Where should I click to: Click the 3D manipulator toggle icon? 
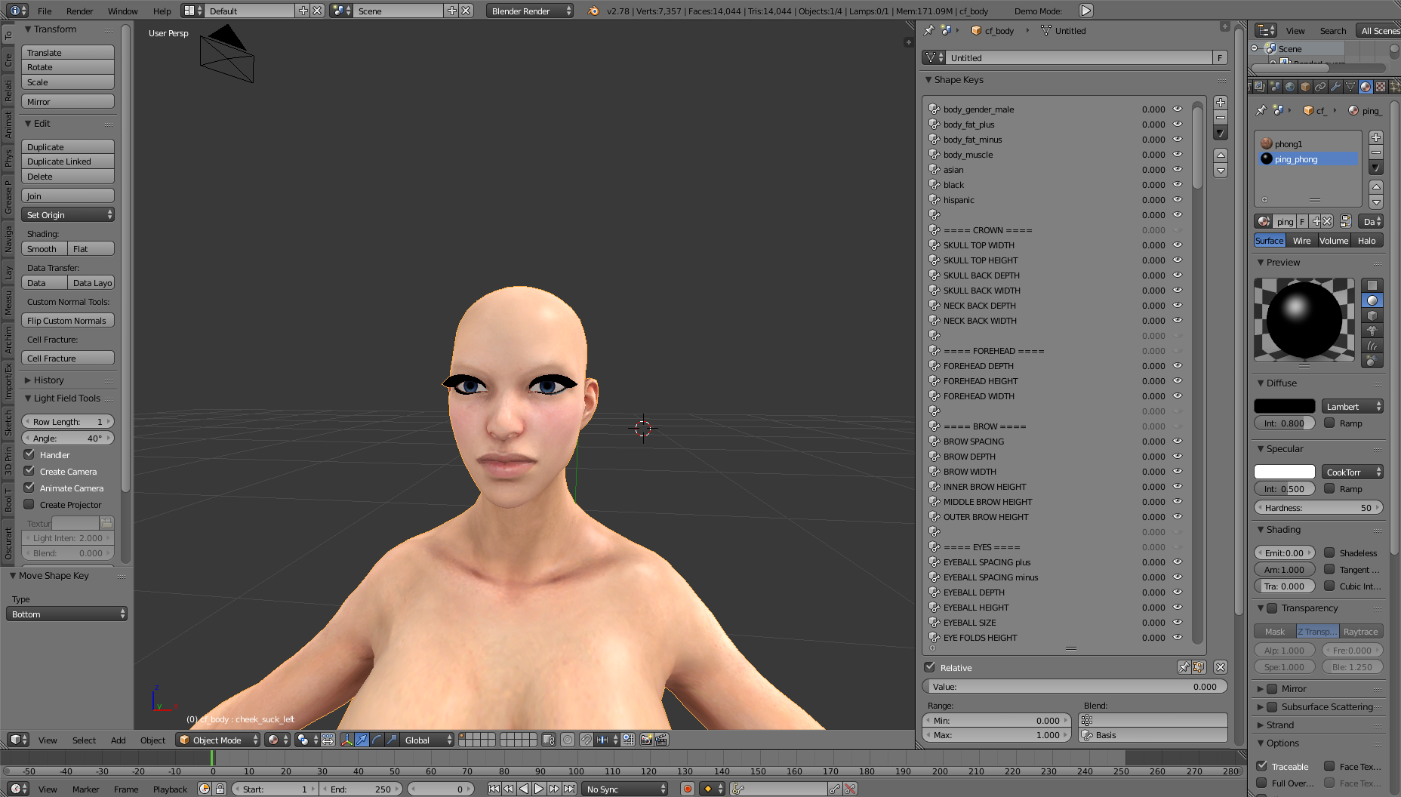point(347,740)
